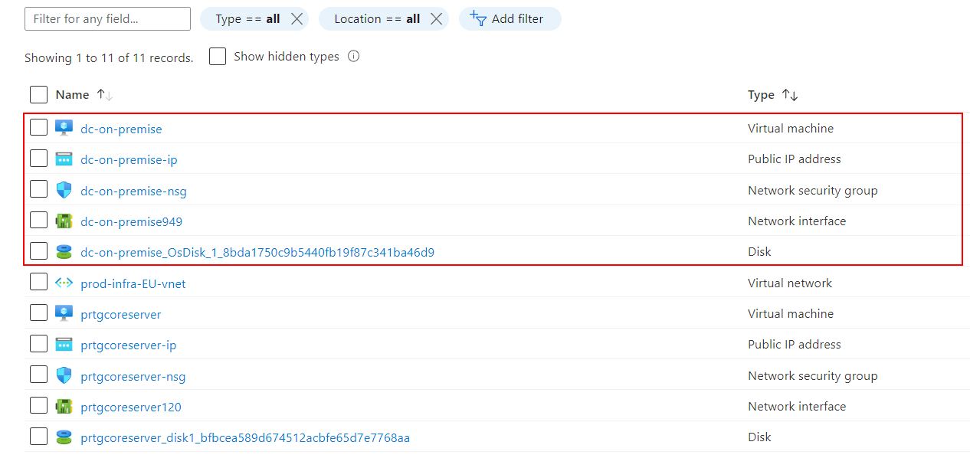Open the prtgcoreserver-ip link
The height and width of the screenshot is (468, 970).
pyautogui.click(x=128, y=345)
